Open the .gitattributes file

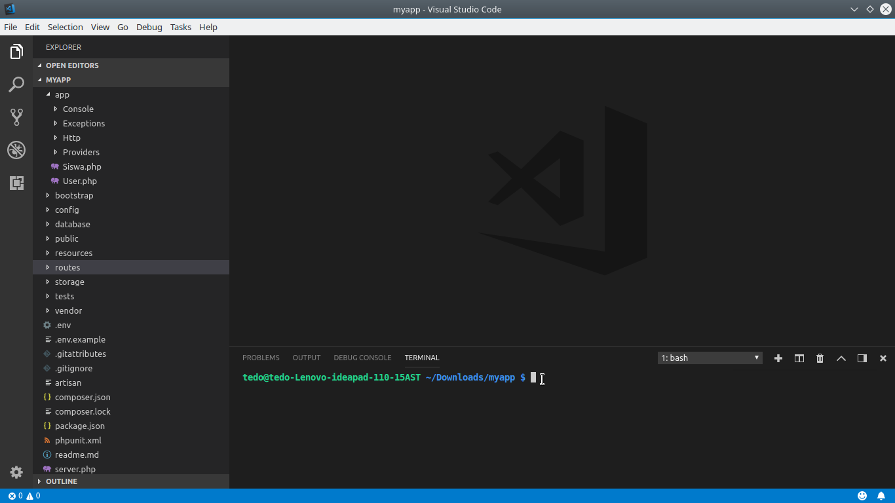131,354
